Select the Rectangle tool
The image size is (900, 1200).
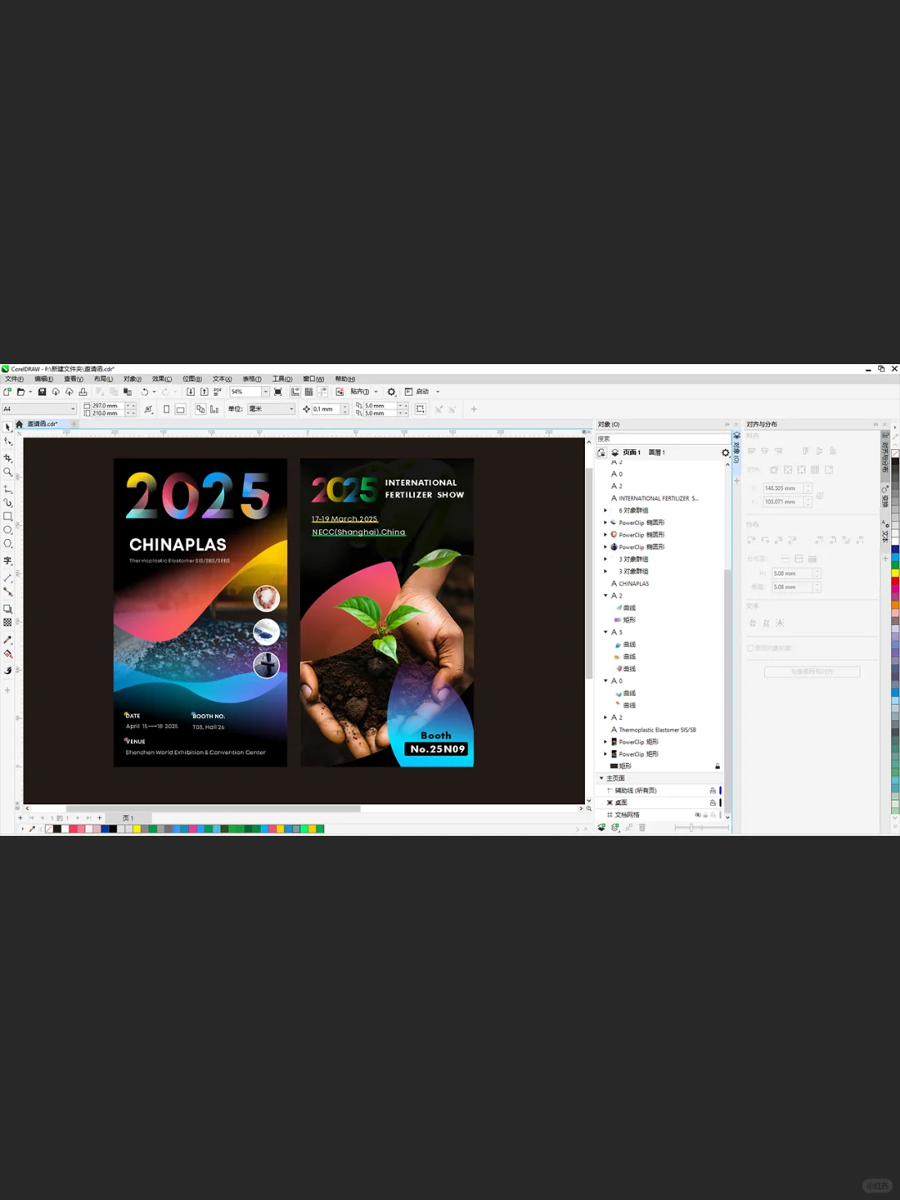click(x=7, y=517)
